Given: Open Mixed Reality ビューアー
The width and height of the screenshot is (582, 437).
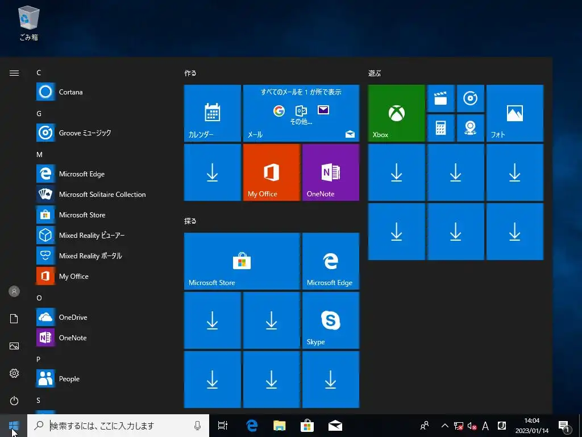Looking at the screenshot, I should point(100,235).
